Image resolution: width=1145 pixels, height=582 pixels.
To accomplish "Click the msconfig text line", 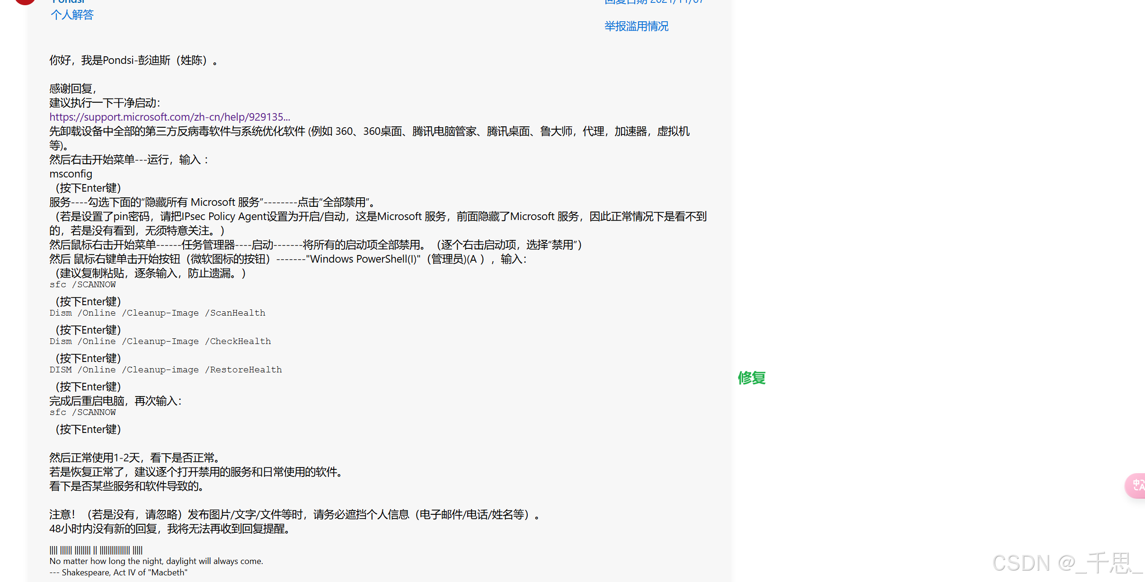I will click(x=71, y=174).
